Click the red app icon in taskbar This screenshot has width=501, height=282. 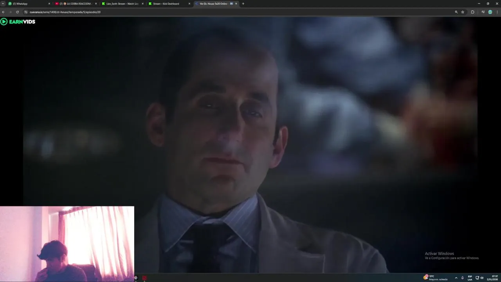(x=144, y=278)
